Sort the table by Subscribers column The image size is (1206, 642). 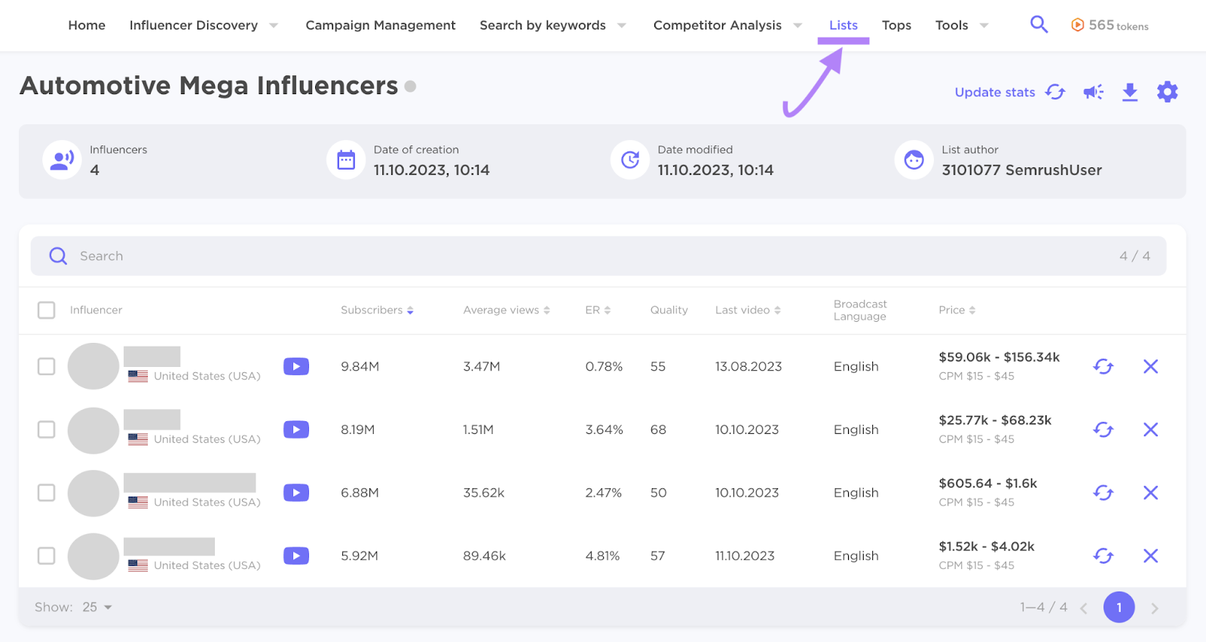(x=376, y=310)
